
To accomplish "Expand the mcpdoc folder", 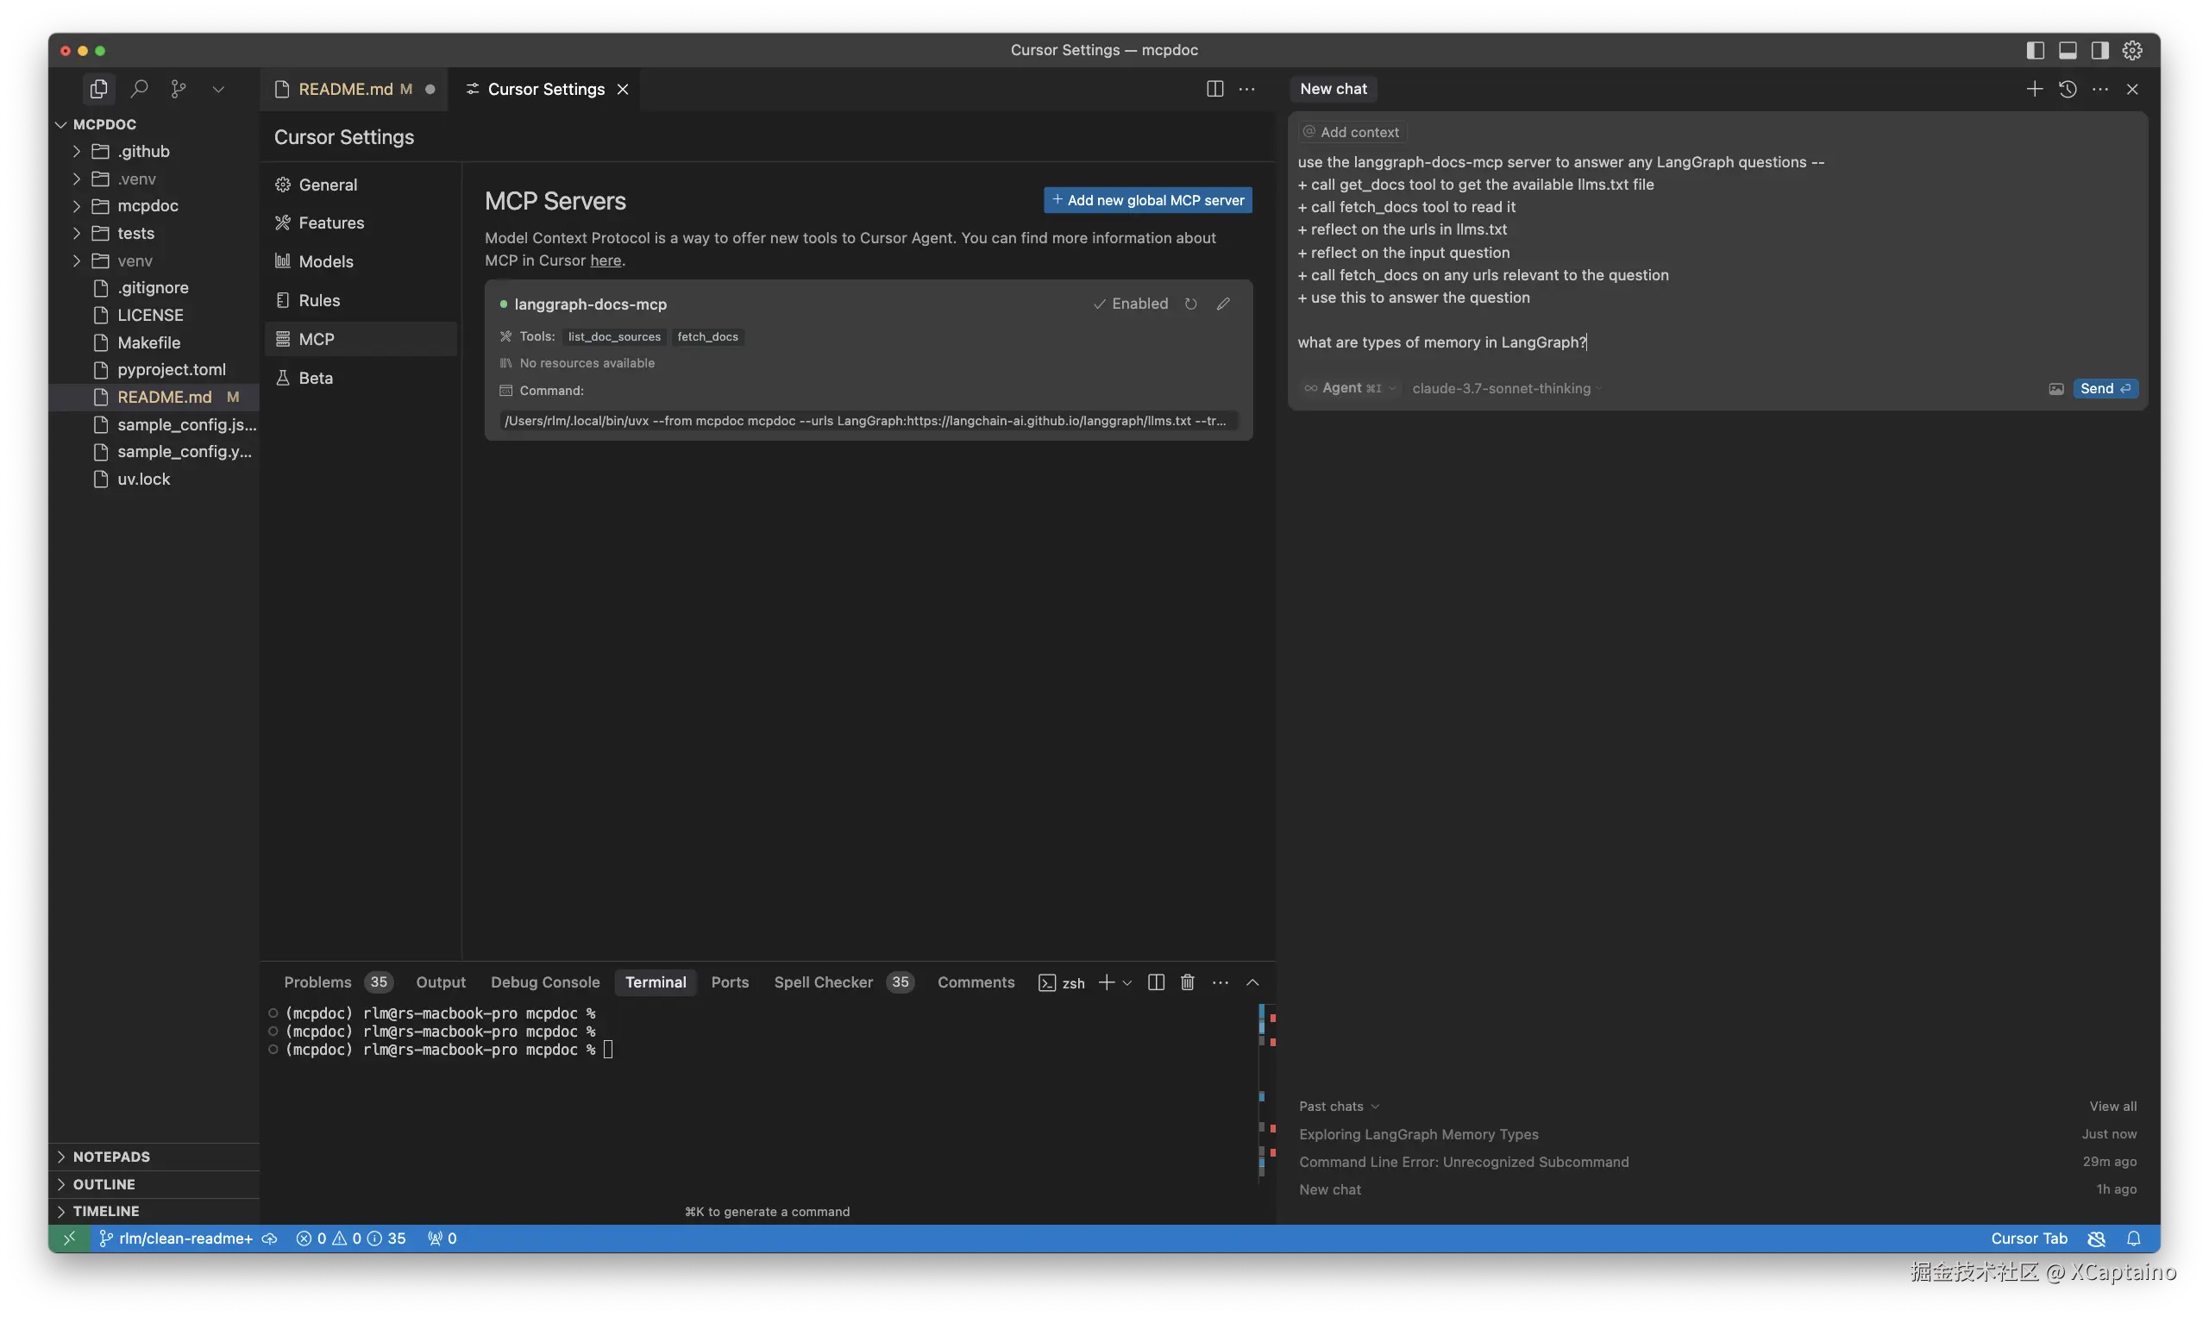I will [147, 206].
